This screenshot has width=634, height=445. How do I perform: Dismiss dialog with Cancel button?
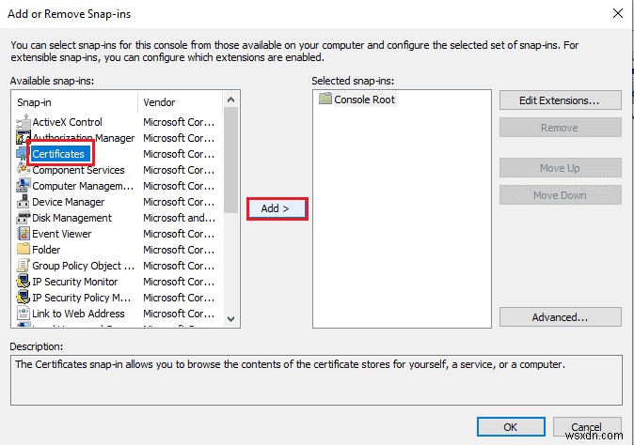click(587, 426)
